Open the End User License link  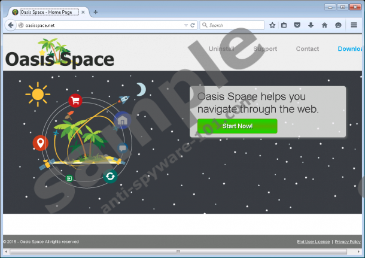point(313,242)
